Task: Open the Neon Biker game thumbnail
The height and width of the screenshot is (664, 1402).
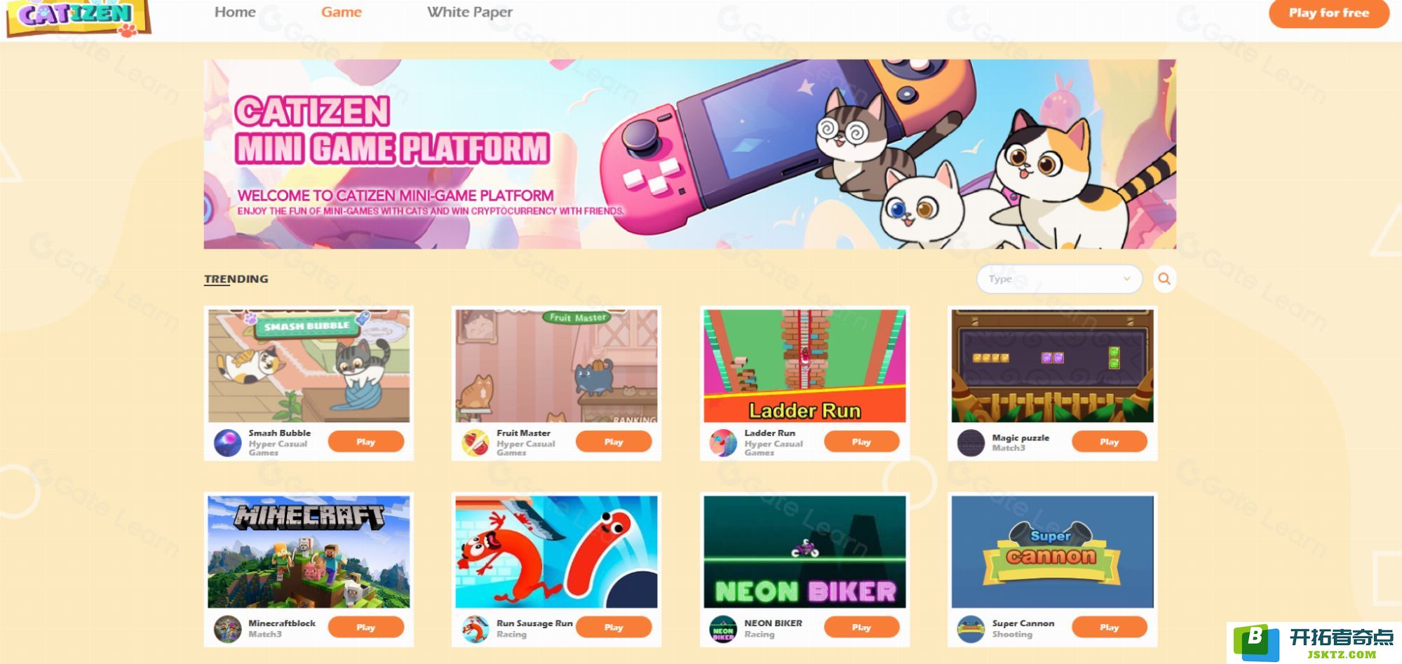Action: coord(804,552)
